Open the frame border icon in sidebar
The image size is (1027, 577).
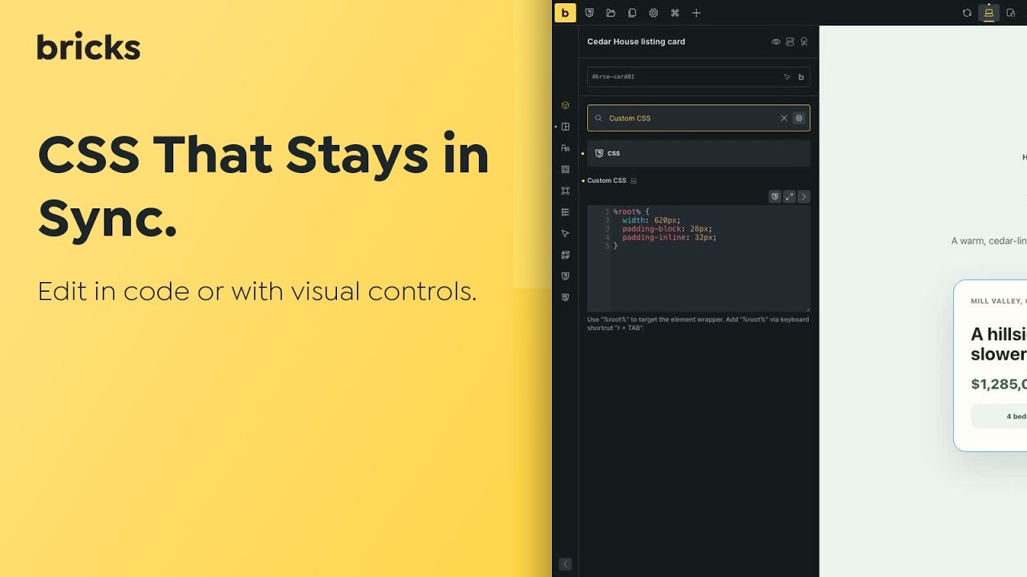(x=566, y=191)
